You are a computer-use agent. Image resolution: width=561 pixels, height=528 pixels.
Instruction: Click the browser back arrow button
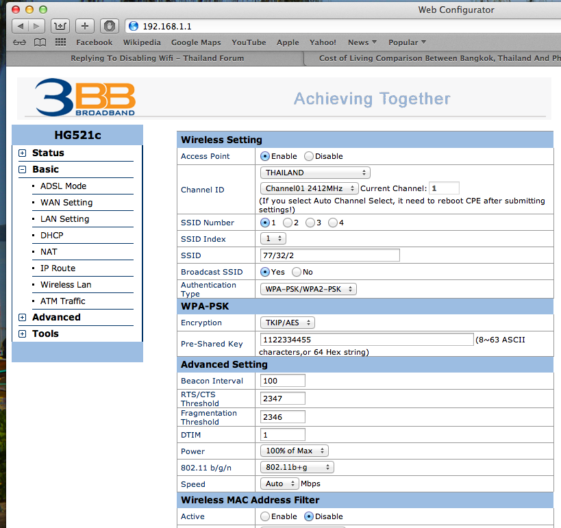point(20,26)
